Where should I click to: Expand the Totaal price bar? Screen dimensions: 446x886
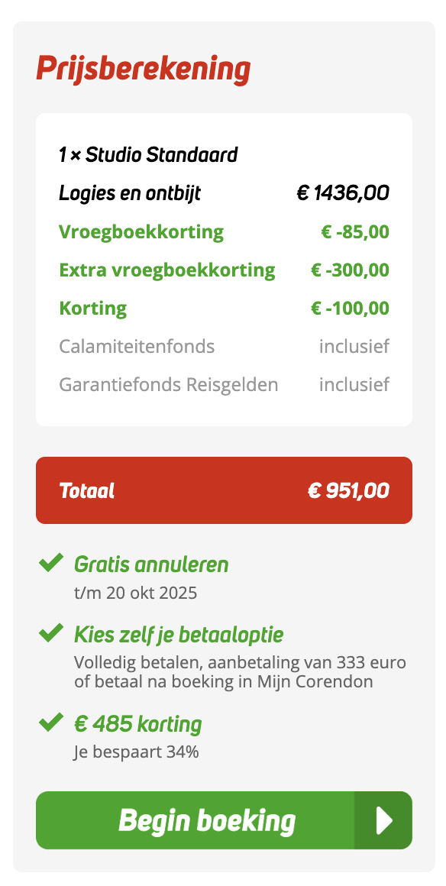pyautogui.click(x=225, y=490)
